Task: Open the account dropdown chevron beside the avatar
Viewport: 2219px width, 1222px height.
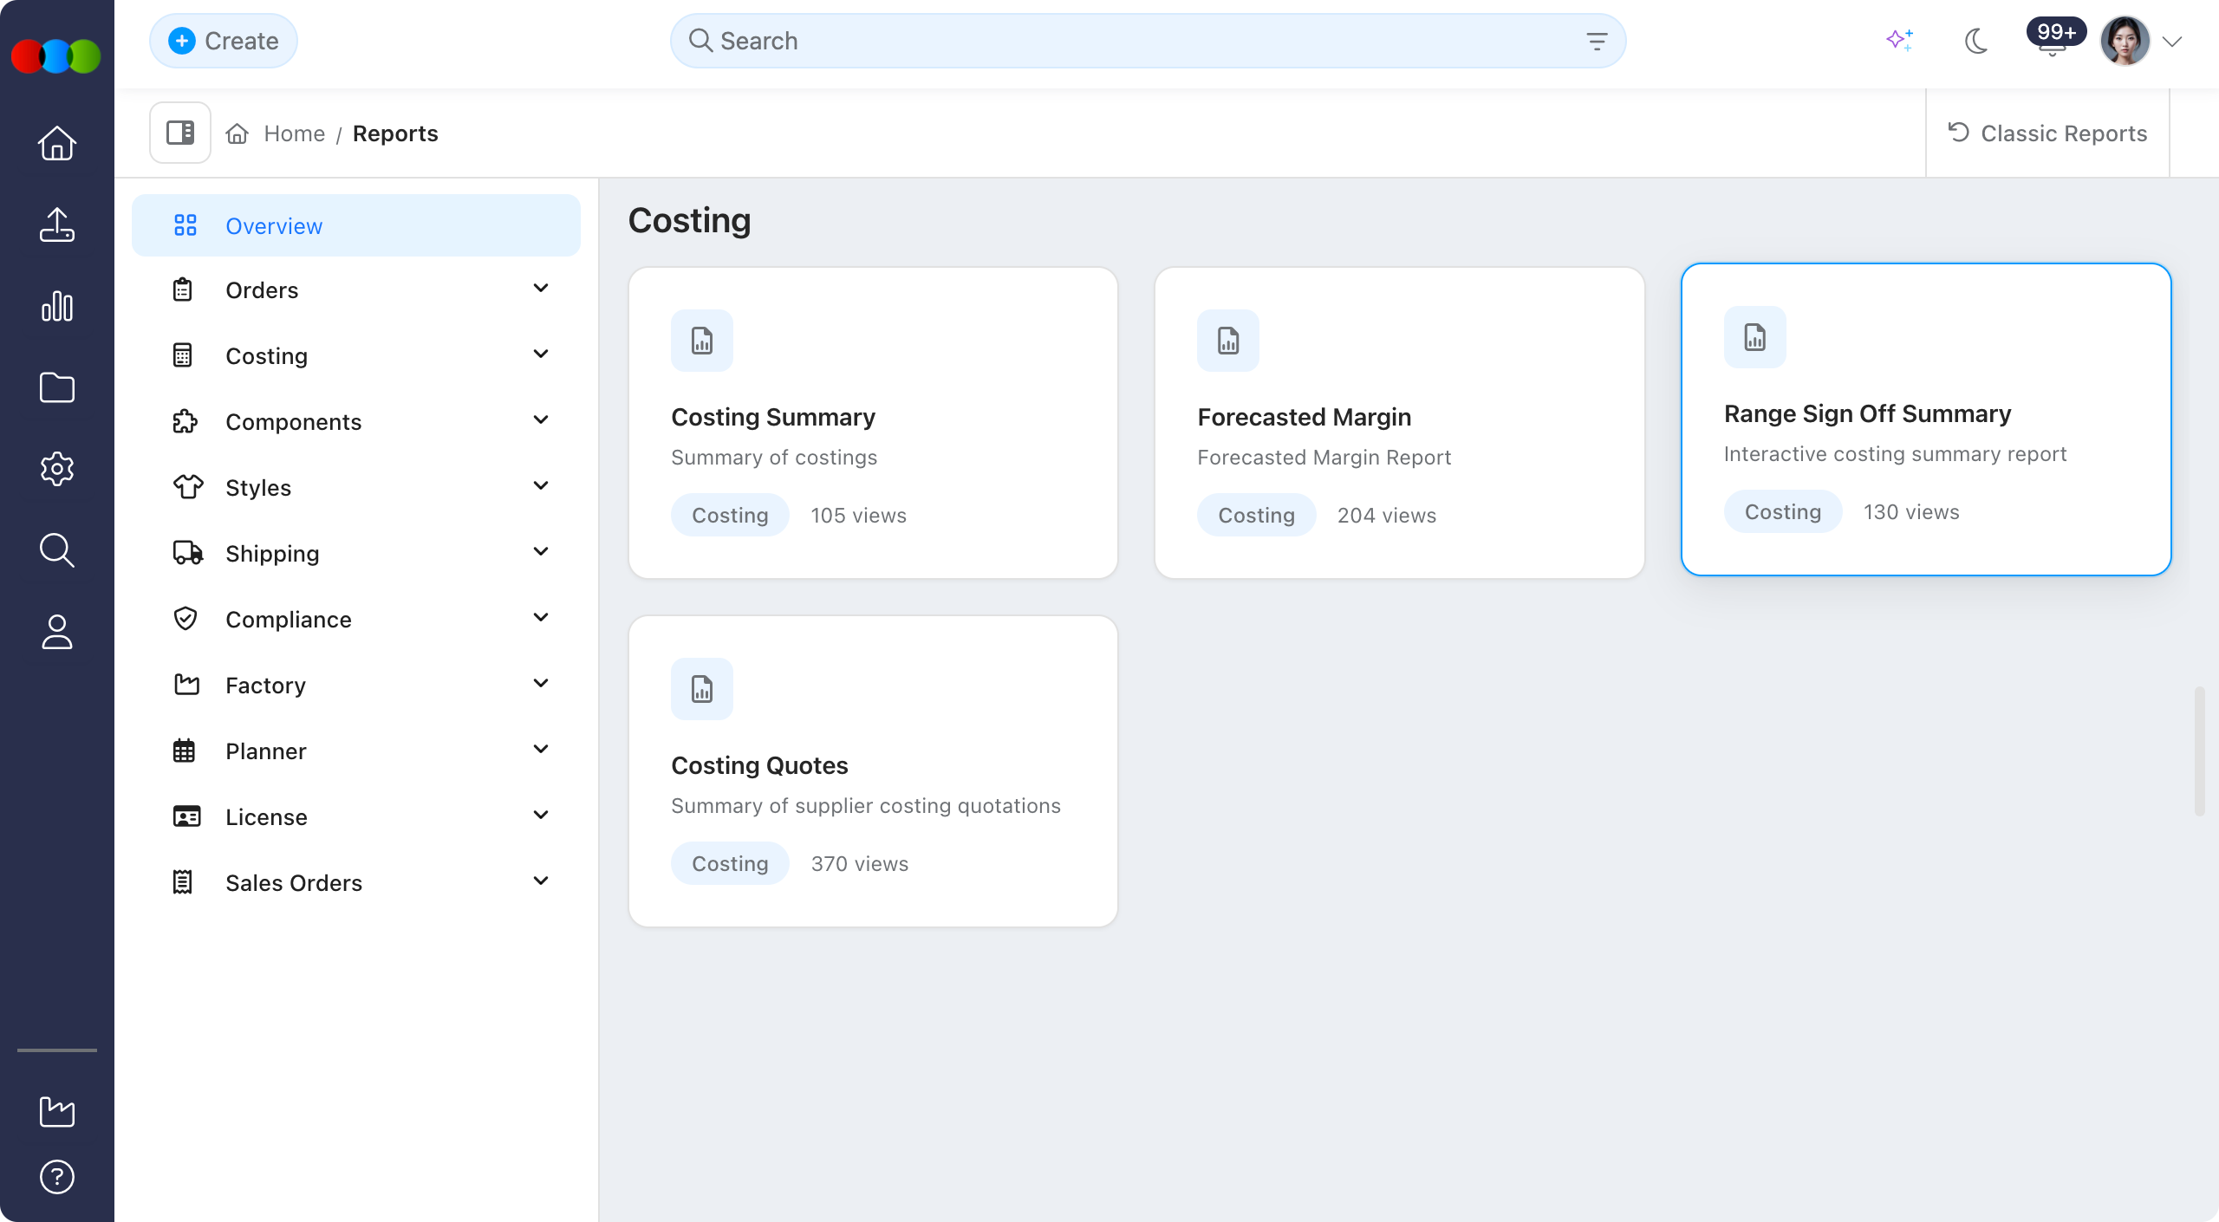Action: 2172,42
